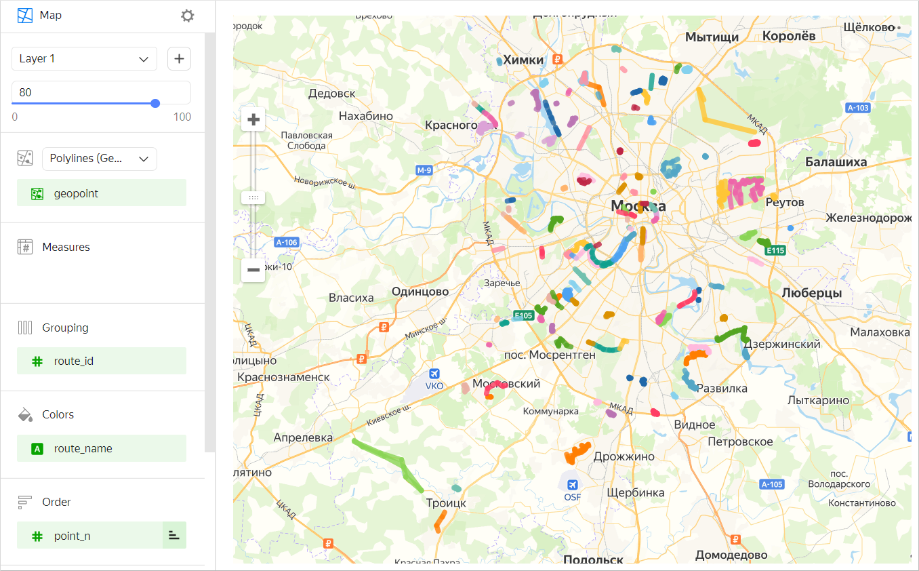Viewport: 919px width, 571px height.
Task: Zoom in using the map plus button
Action: pos(252,119)
